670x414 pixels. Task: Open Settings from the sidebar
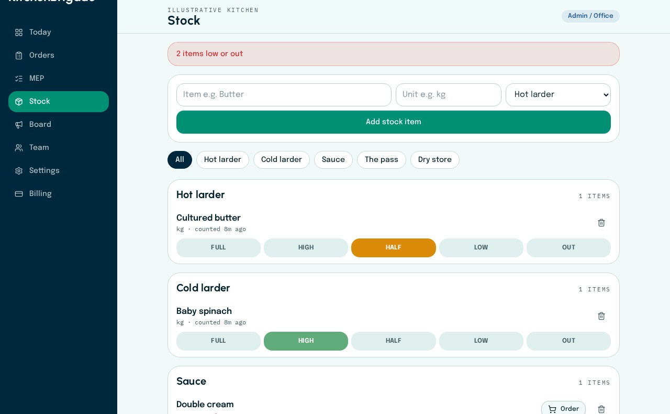(x=59, y=171)
